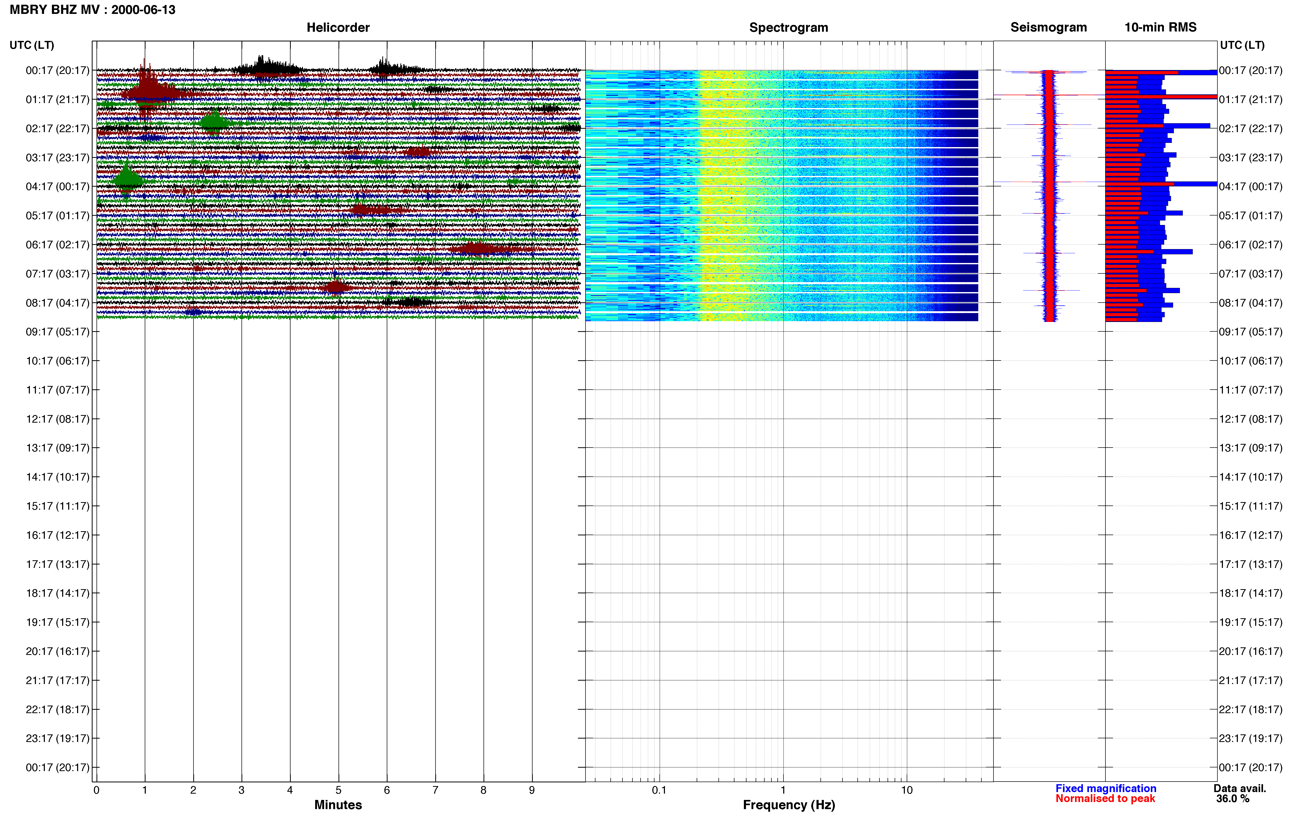Click Helicorder time label 03:17 (23:17)
The width and height of the screenshot is (1316, 823).
click(x=58, y=158)
